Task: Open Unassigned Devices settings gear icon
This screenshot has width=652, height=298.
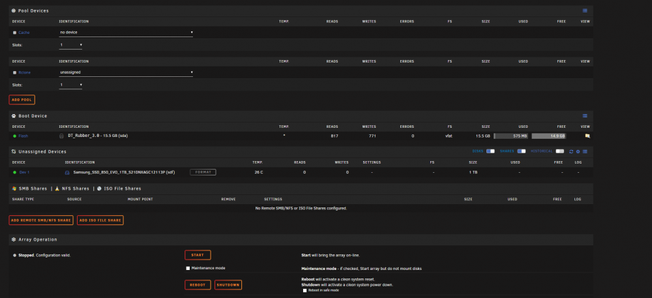Action: [578, 152]
